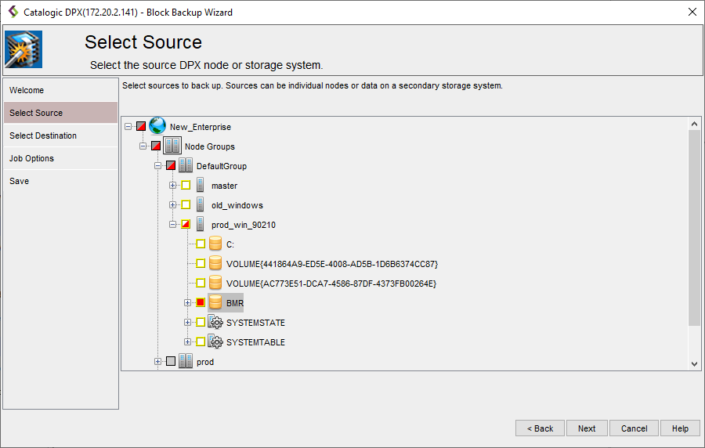Select the first VOLUME{441864A9...} tree entry
705x448 pixels.
coord(331,264)
